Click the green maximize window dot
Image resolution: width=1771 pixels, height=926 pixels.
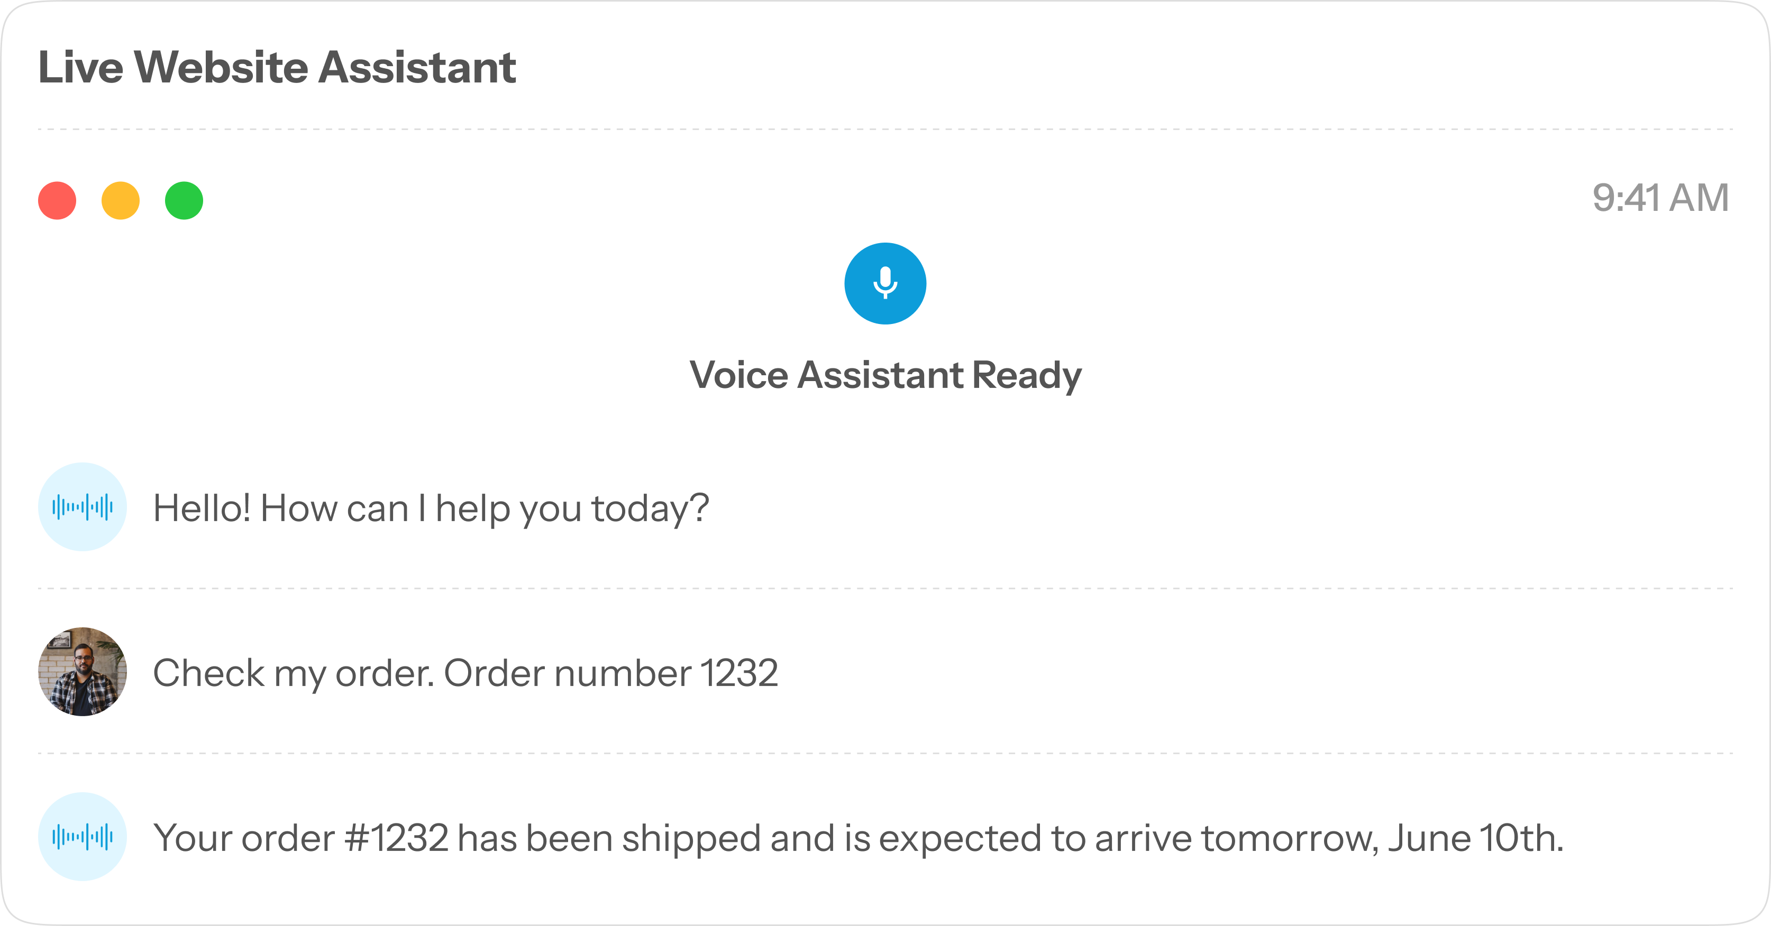(x=184, y=201)
